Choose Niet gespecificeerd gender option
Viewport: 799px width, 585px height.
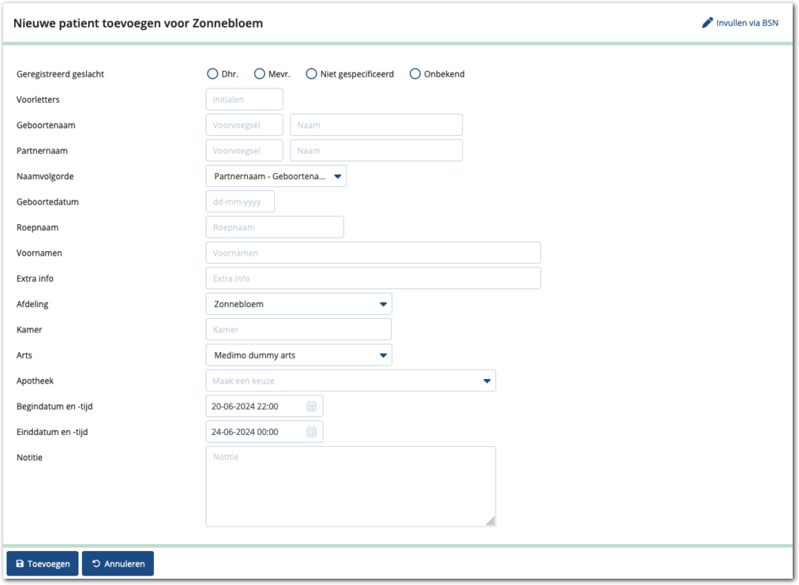click(x=312, y=74)
